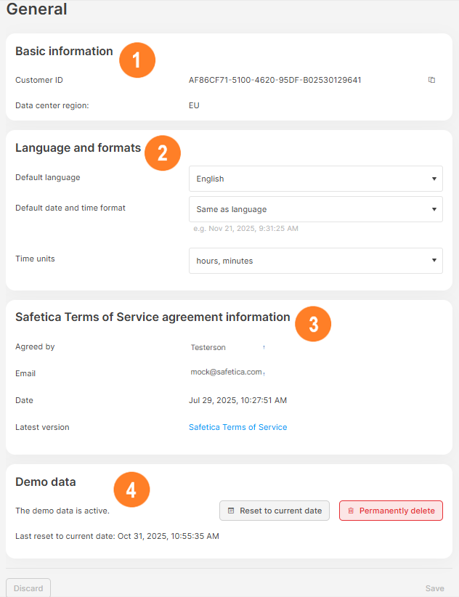
Task: Click the Demo data section heading
Action: click(x=46, y=482)
